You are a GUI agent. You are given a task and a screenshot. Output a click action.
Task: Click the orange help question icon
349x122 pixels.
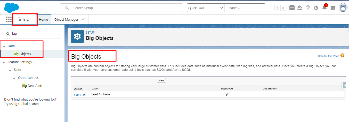pyautogui.click(x=343, y=55)
